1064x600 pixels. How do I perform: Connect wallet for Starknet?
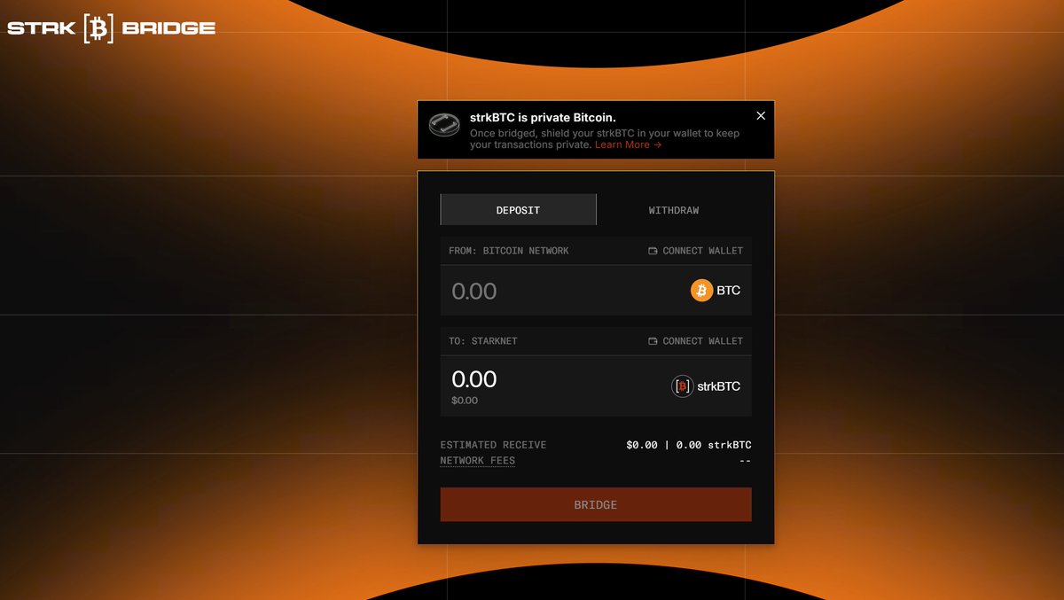coord(696,341)
